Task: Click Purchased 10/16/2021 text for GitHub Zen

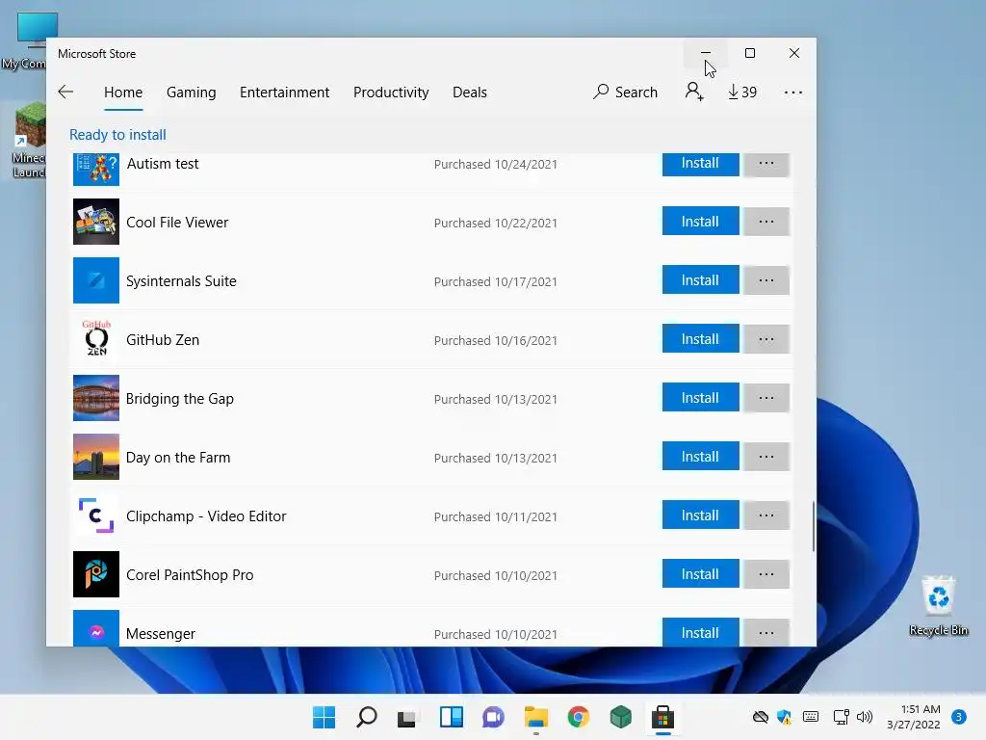Action: pos(496,340)
